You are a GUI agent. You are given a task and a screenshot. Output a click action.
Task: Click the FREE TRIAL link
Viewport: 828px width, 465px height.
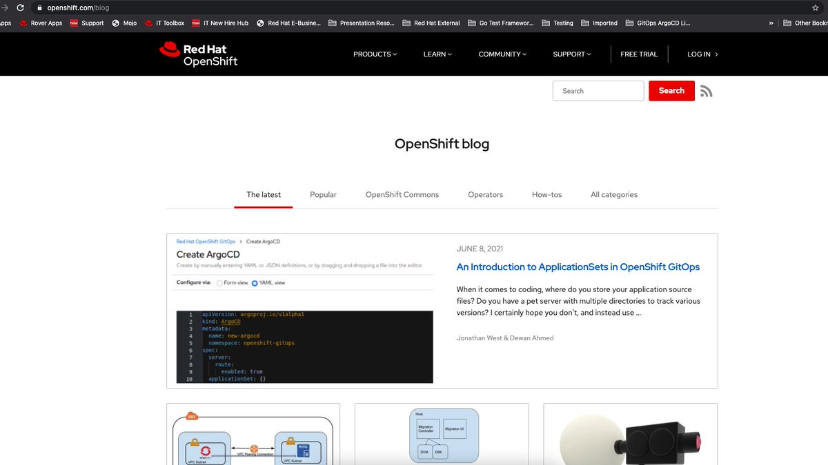[x=639, y=54]
